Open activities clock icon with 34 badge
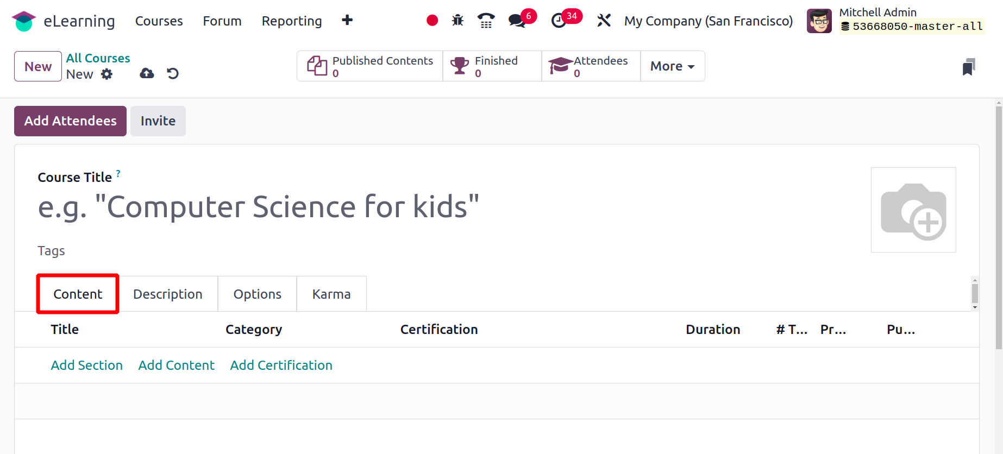The image size is (1003, 454). (x=559, y=21)
